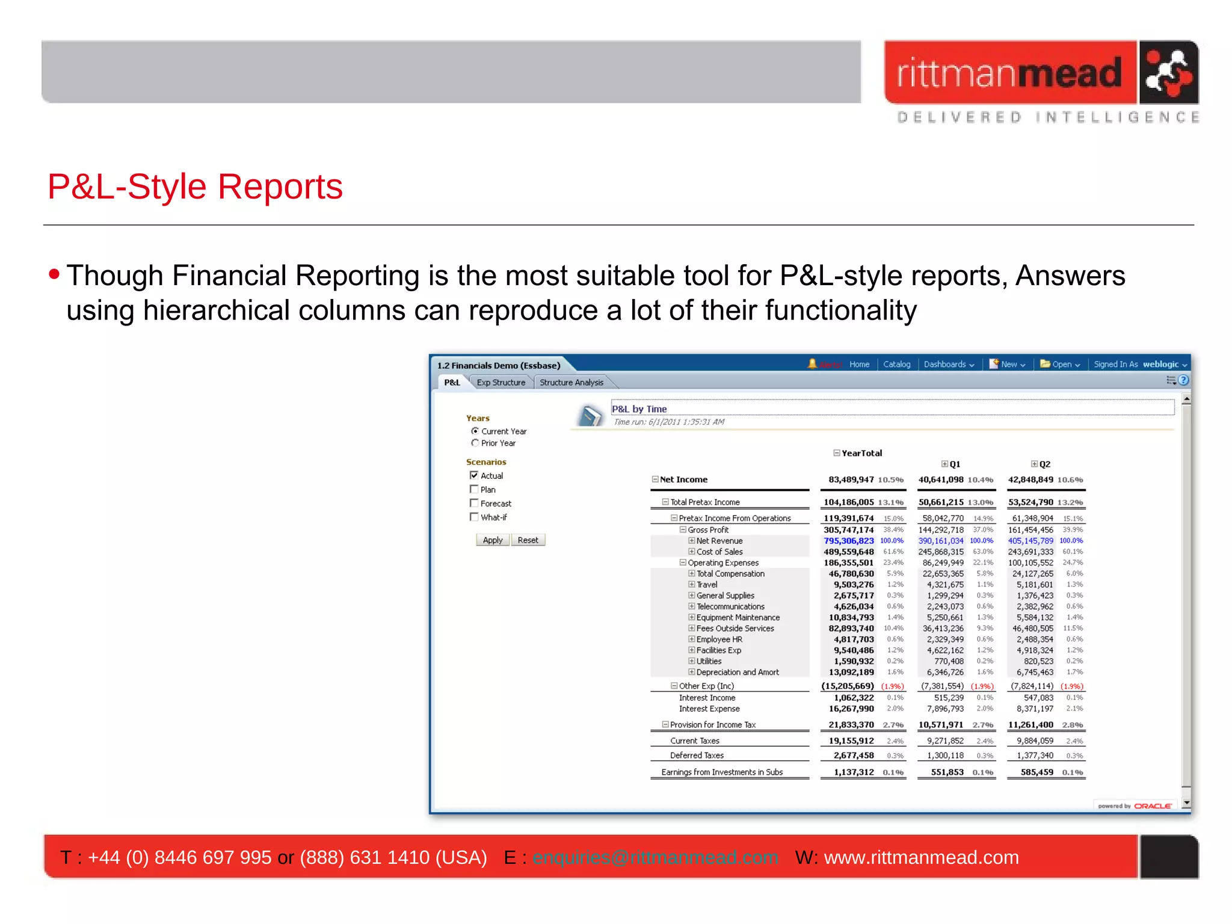Check the Plan scenario checkbox
Image resolution: width=1232 pixels, height=924 pixels.
(x=474, y=490)
